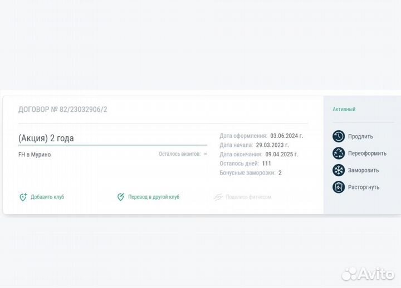The height and width of the screenshot is (288, 401).
Task: Open Перевод в другой клуб link
Action: coord(154,197)
